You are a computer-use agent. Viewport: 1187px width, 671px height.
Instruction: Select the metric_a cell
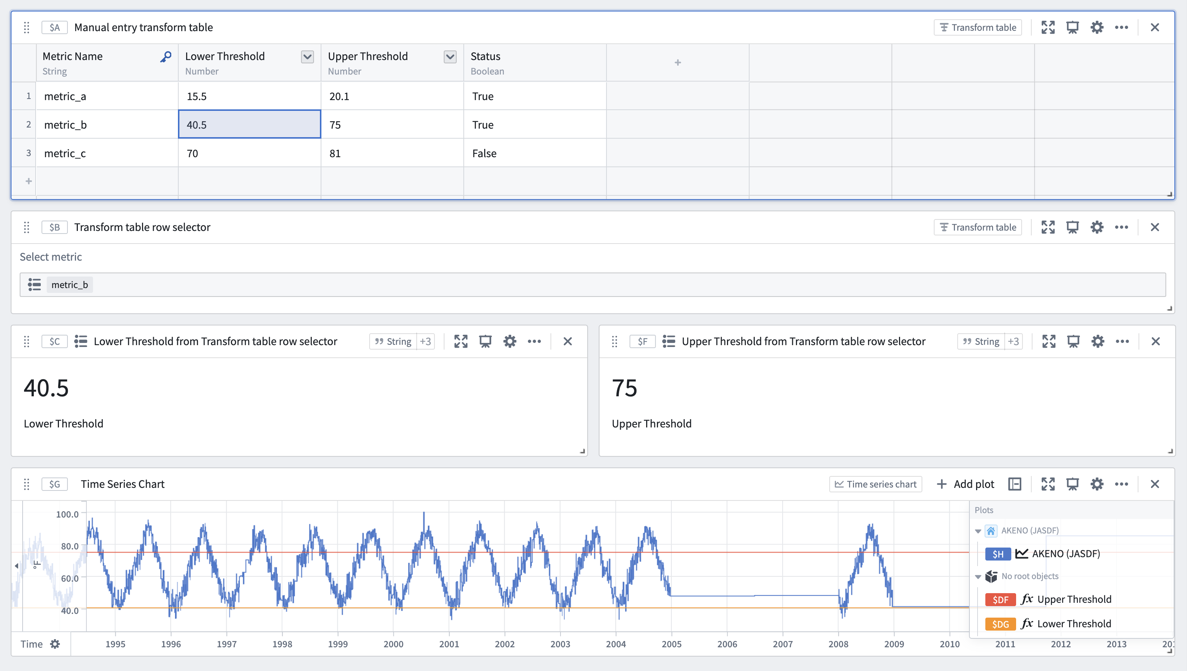pyautogui.click(x=108, y=96)
